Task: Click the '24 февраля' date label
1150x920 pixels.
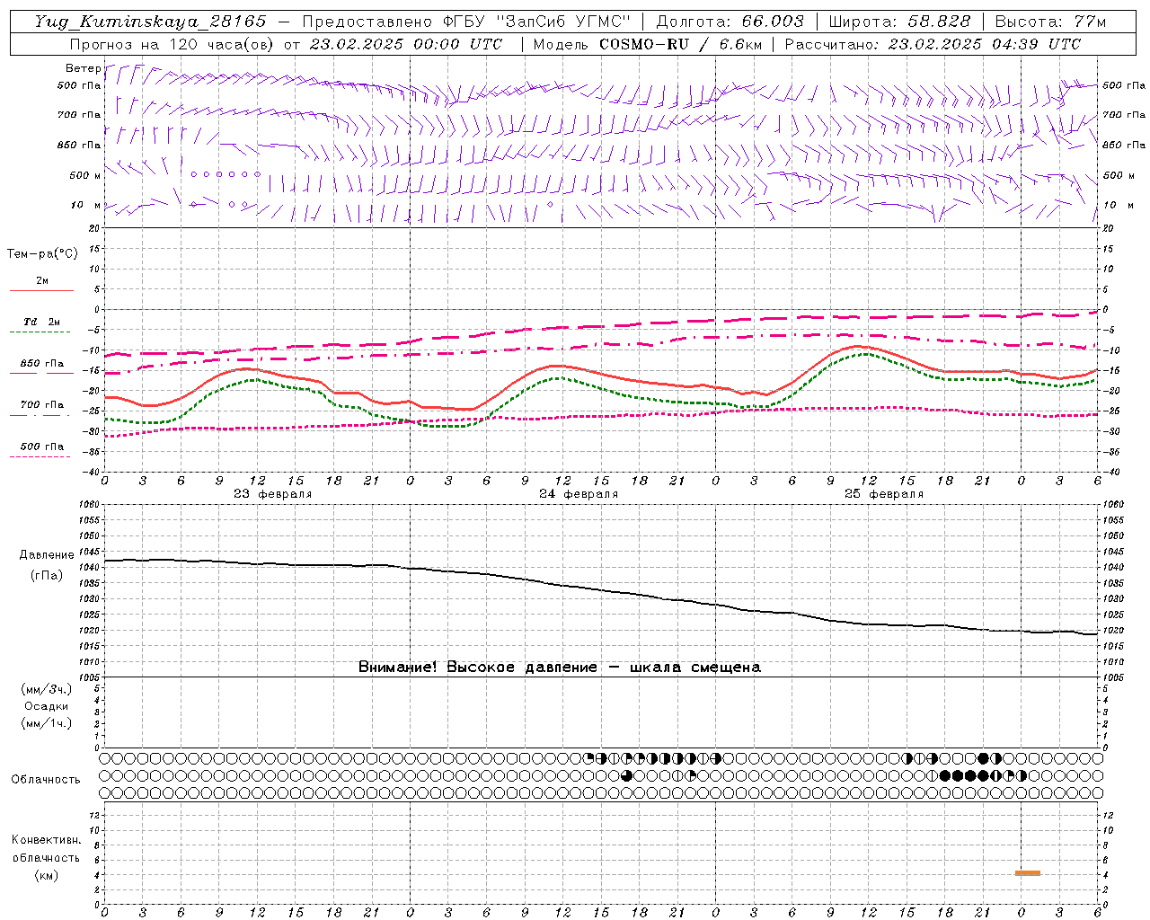Action: (579, 494)
